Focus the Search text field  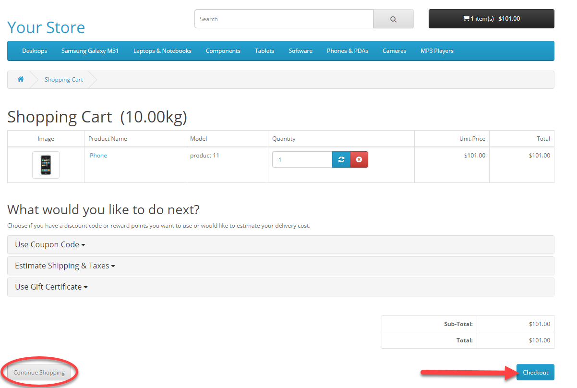pos(284,19)
